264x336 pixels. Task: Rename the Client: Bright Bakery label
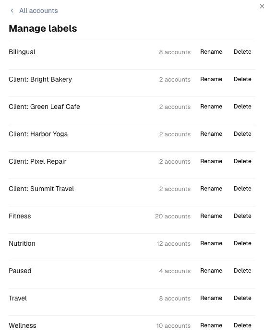tap(211, 79)
